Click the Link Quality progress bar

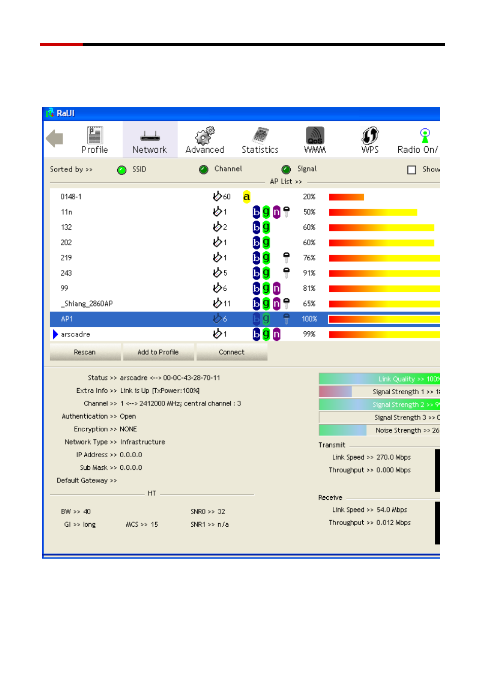[379, 379]
